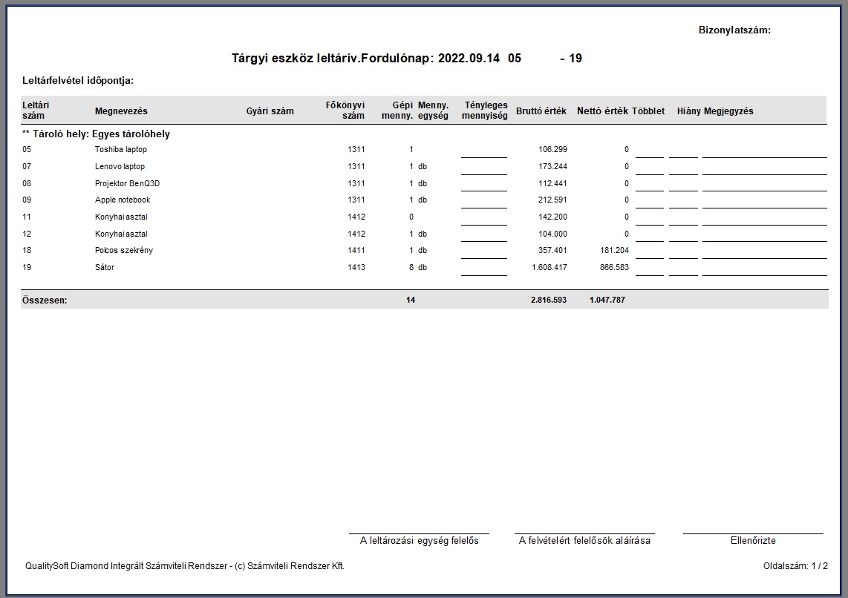Click the gross total value 2.816.593
The width and height of the screenshot is (848, 598).
pyautogui.click(x=549, y=300)
